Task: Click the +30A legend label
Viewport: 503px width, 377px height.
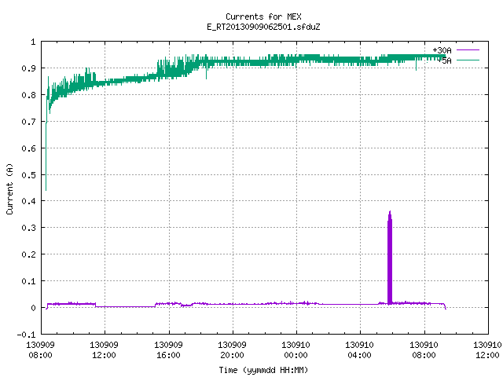Action: tap(442, 50)
